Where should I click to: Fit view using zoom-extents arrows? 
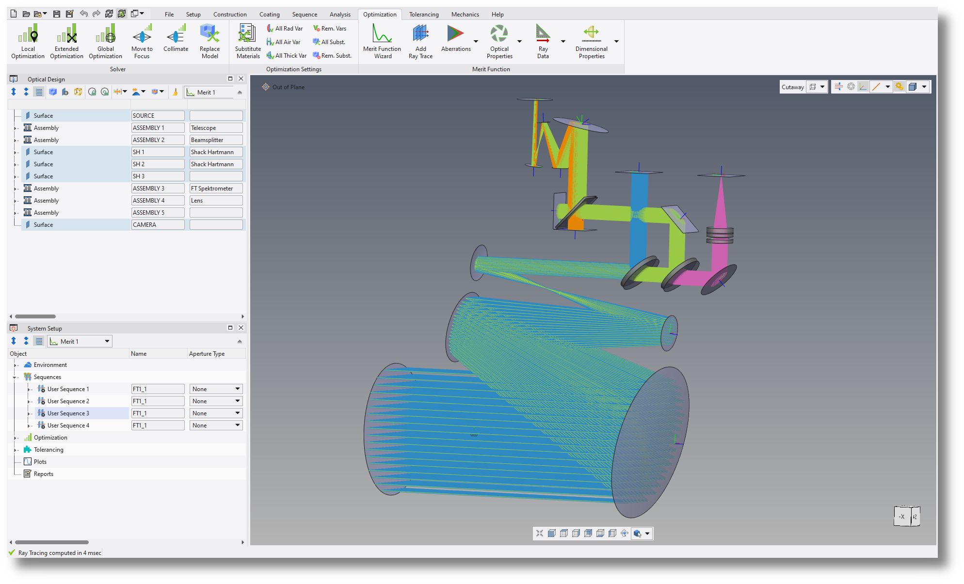point(540,533)
